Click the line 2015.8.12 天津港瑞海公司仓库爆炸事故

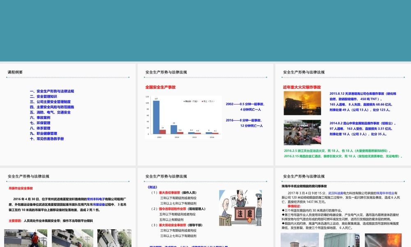click(363, 94)
